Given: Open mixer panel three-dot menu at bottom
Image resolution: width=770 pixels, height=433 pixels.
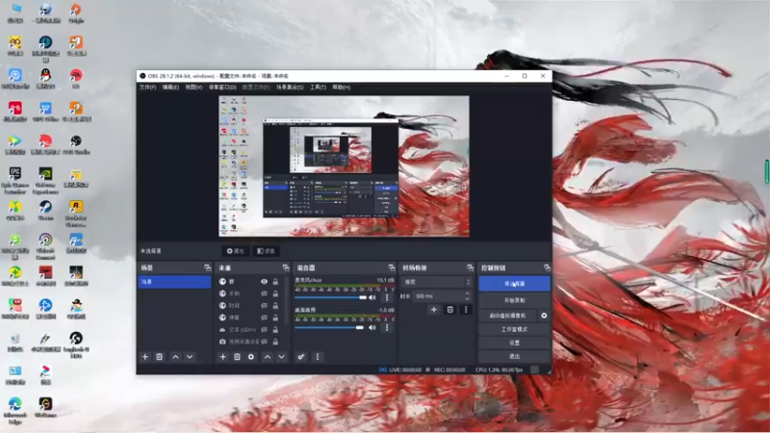Looking at the screenshot, I should pos(318,357).
